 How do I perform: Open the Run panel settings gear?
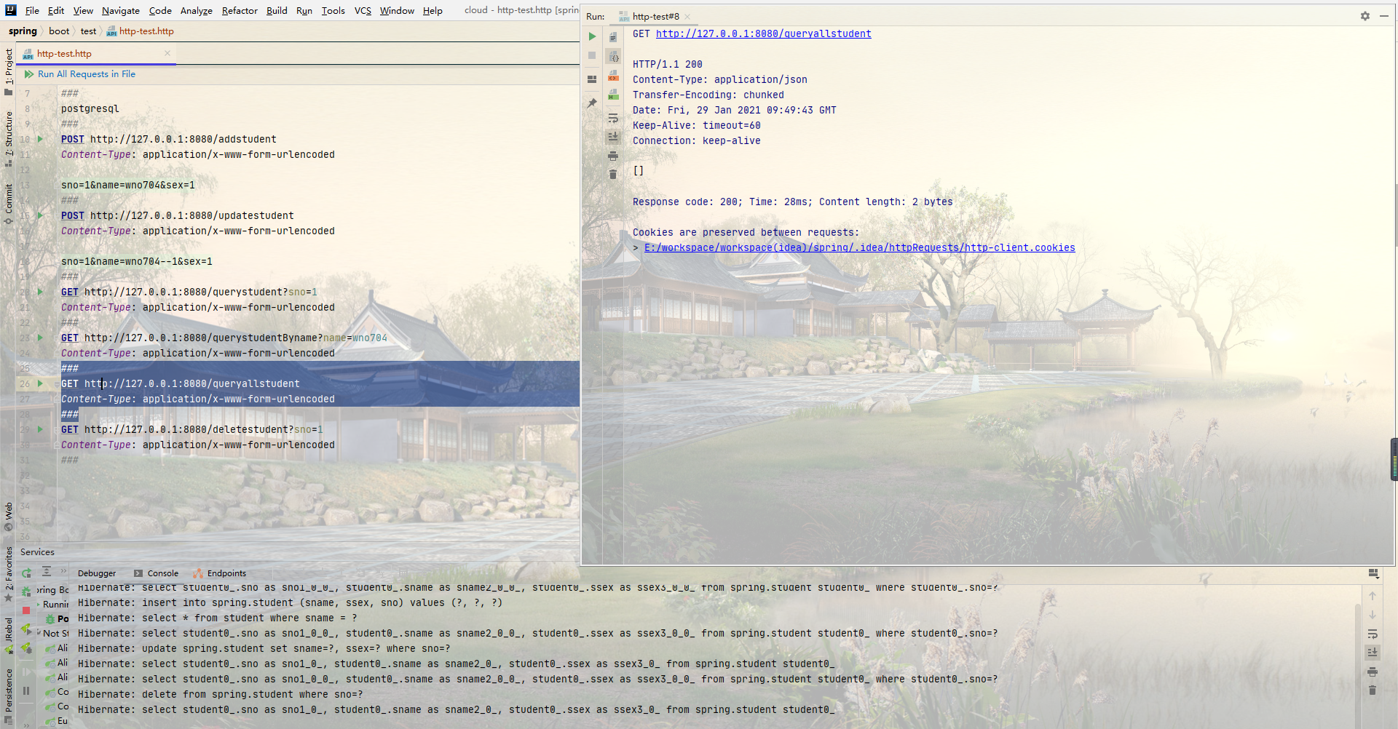point(1365,16)
